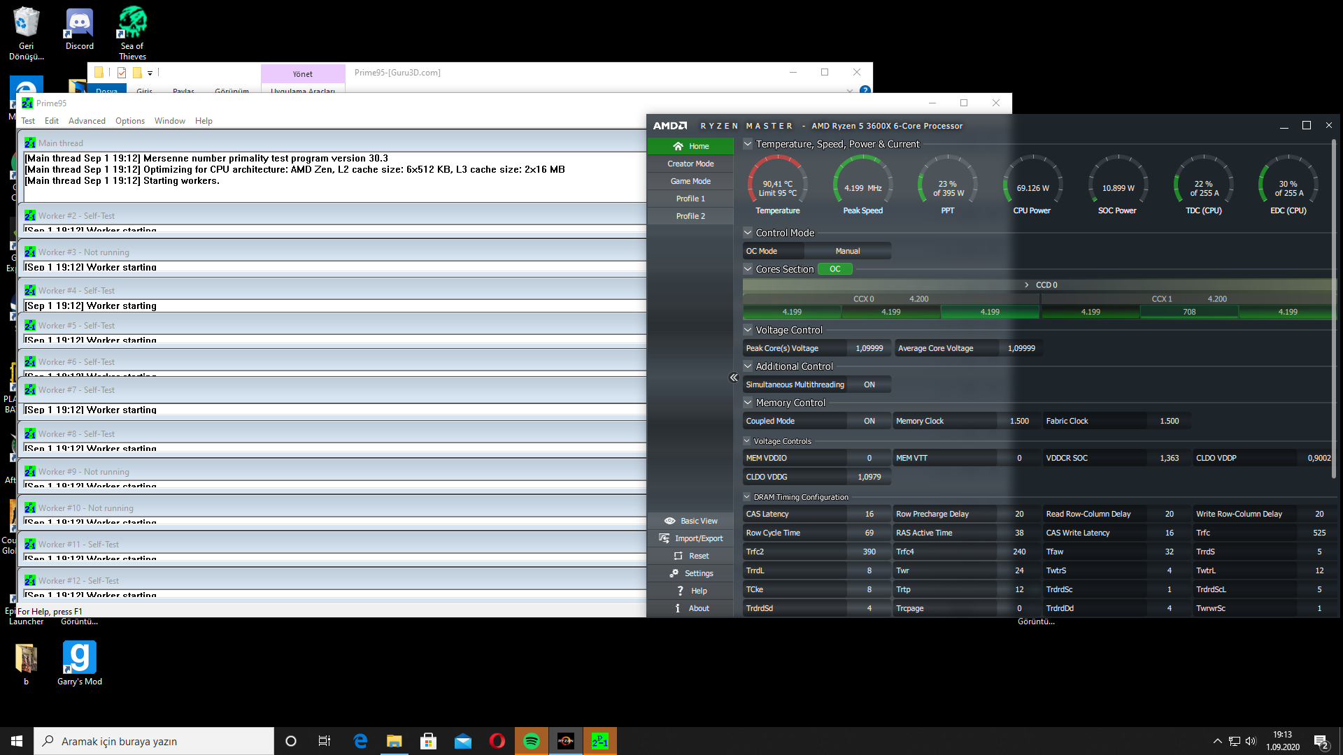Collapse the Voltage Controls subsection

tap(747, 441)
